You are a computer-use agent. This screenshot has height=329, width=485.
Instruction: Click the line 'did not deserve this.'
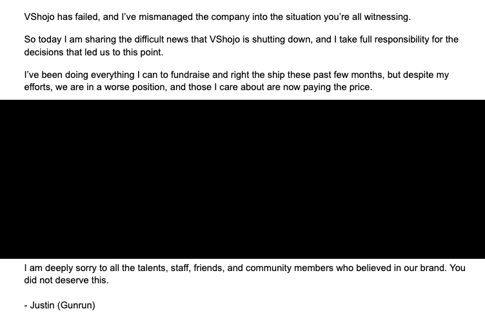[x=66, y=280]
